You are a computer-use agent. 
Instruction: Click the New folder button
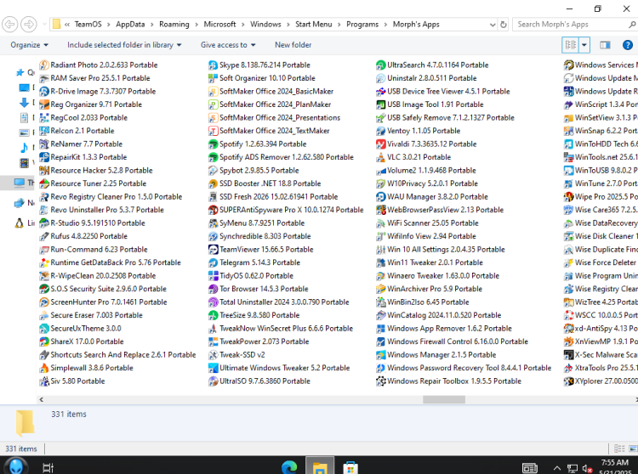coord(293,45)
